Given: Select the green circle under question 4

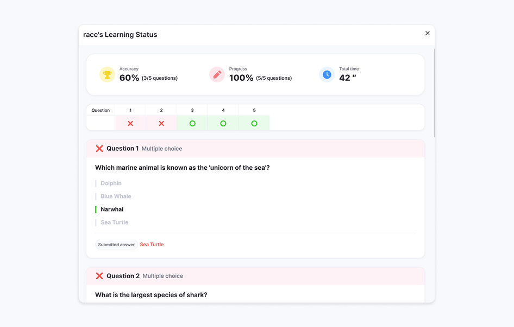Looking at the screenshot, I should point(223,124).
